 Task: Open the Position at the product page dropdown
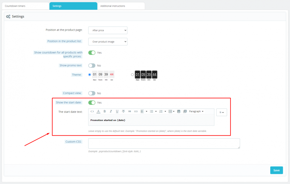click(108, 30)
